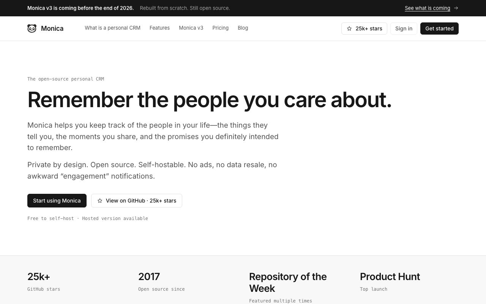The width and height of the screenshot is (486, 304).
Task: Click the Sign in button
Action: coord(404,28)
